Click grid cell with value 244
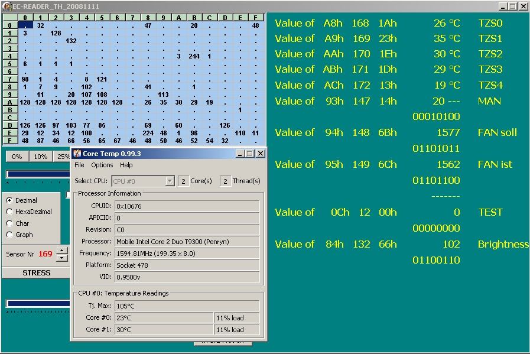This screenshot has width=530, height=354. [194, 56]
